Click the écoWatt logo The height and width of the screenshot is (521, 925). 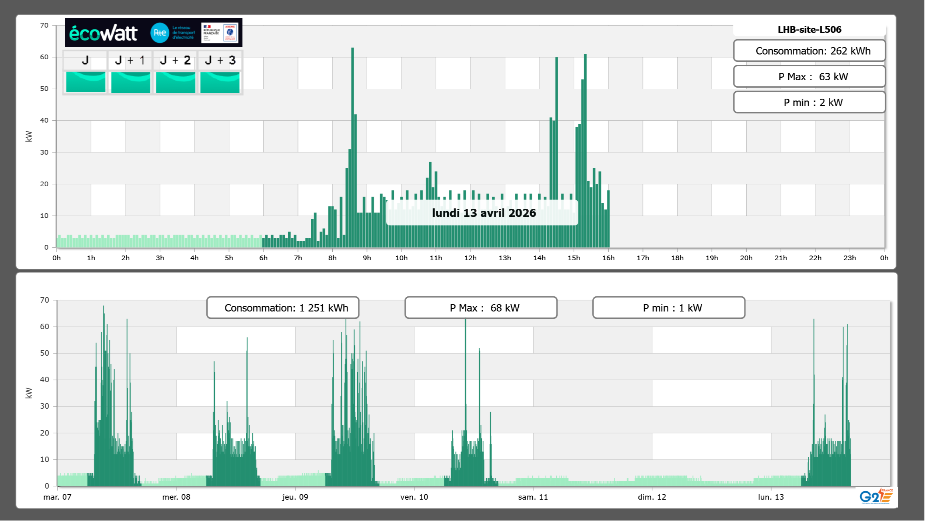pos(103,33)
